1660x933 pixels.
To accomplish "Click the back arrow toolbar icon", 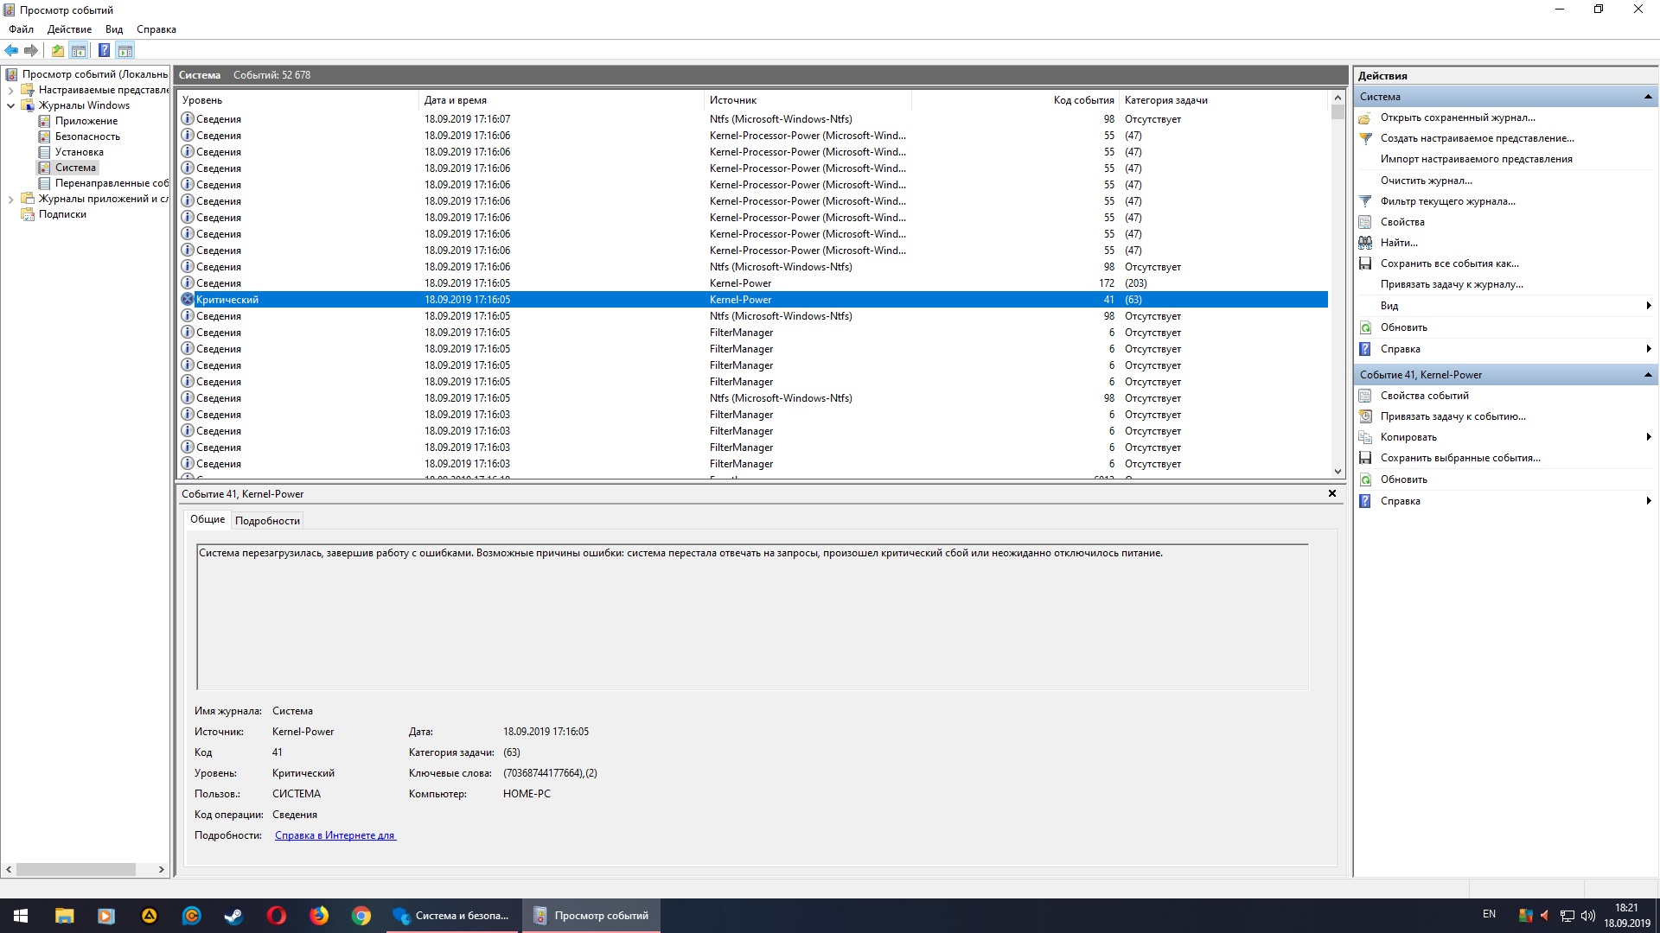I will pos(11,50).
